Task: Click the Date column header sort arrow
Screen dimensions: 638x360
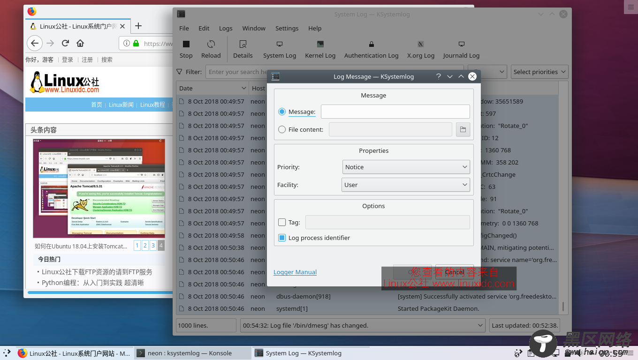Action: click(x=244, y=88)
